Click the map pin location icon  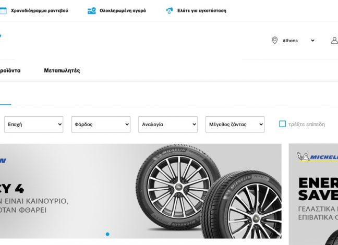pyautogui.click(x=274, y=40)
